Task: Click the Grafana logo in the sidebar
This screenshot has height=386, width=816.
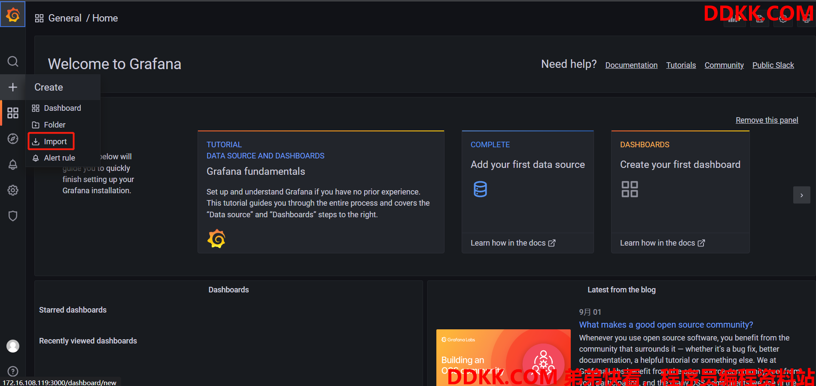Action: (13, 15)
